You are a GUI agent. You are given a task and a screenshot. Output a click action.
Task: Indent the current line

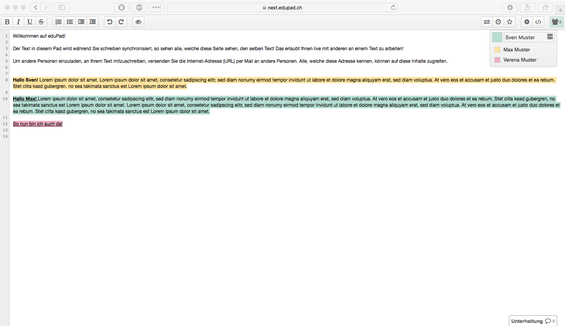tap(81, 22)
